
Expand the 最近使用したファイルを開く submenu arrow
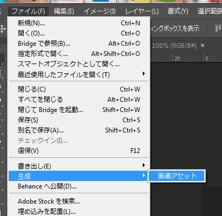(x=144, y=74)
